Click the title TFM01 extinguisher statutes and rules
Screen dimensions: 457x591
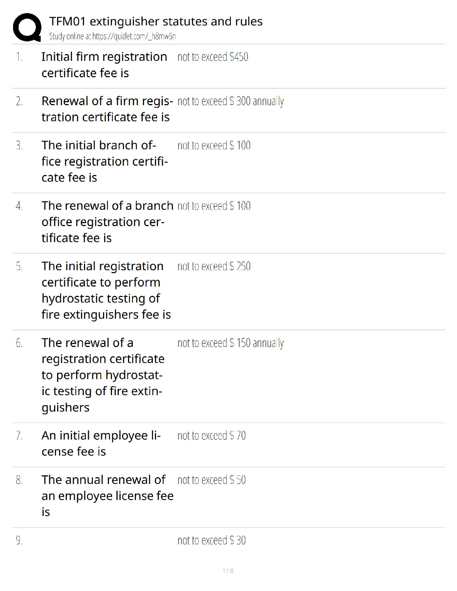pos(156,22)
